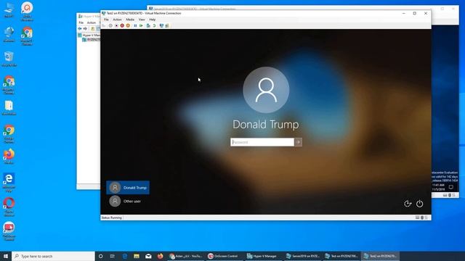Click the notification icon in background VM window
This screenshot has width=465, height=261.
point(450,187)
